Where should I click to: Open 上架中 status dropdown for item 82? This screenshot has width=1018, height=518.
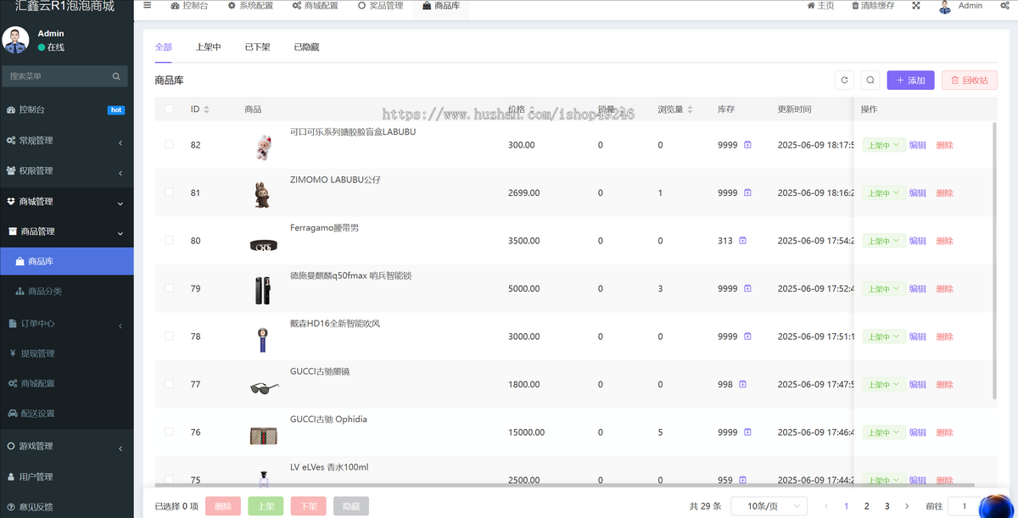[884, 145]
